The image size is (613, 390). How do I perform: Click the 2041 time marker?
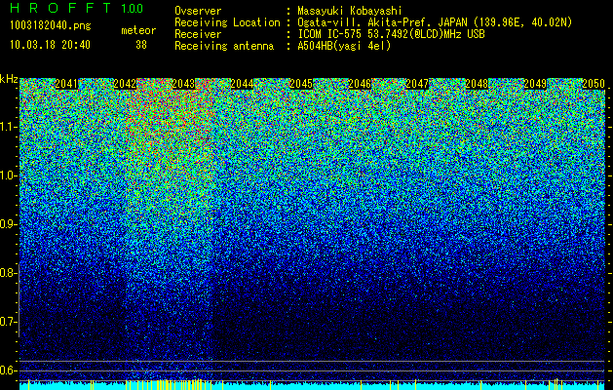click(66, 84)
